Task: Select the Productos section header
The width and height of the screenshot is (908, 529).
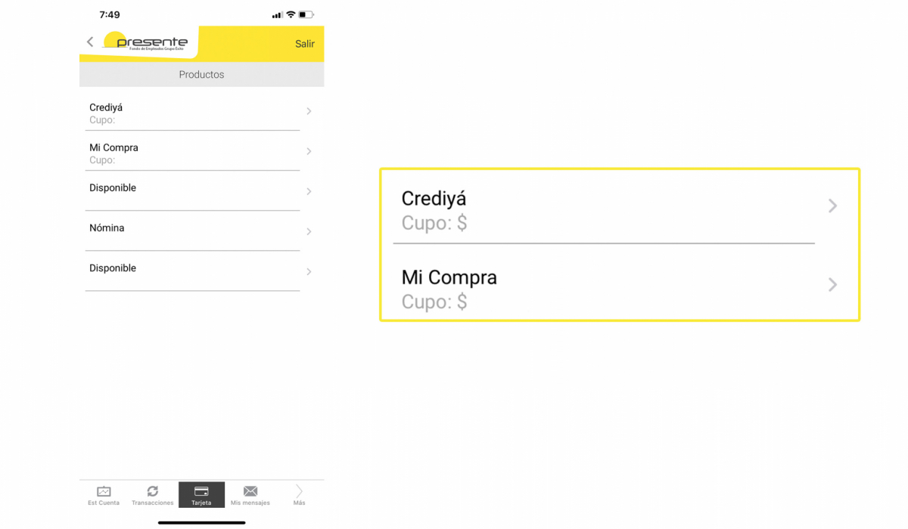Action: tap(201, 75)
